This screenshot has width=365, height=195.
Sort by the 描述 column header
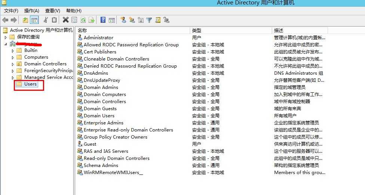click(300, 31)
